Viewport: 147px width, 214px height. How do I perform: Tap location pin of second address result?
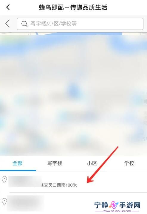[4, 201]
